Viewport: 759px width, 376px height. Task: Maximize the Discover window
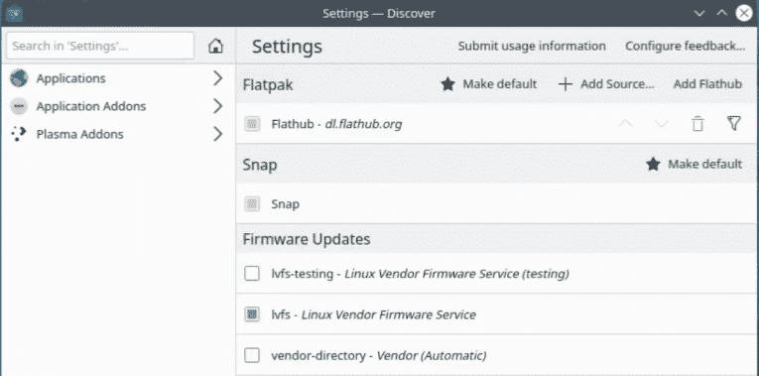[721, 13]
